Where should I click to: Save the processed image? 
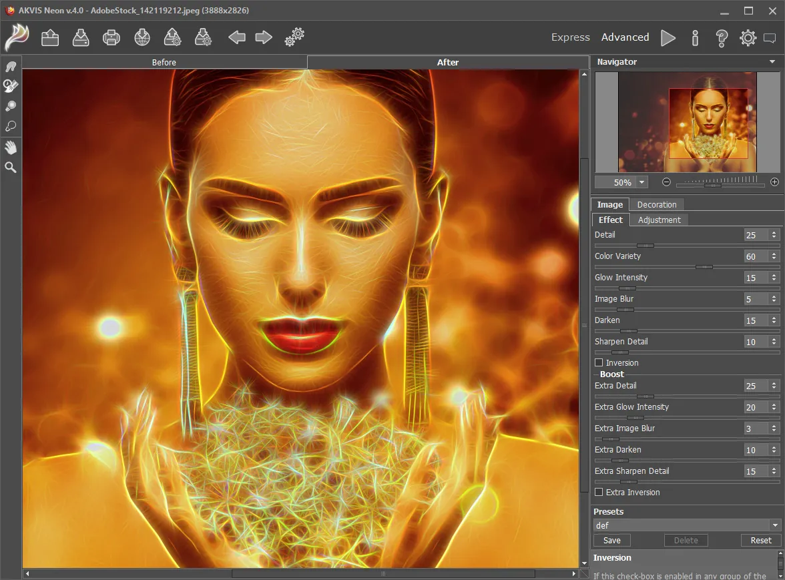[x=81, y=37]
